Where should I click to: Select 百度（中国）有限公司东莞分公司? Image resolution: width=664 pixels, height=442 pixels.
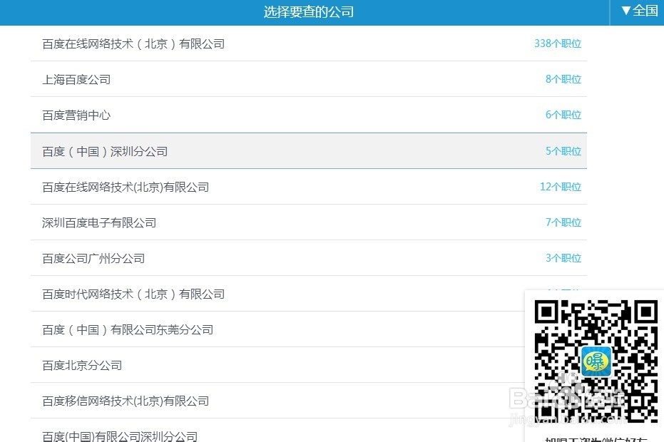point(128,329)
